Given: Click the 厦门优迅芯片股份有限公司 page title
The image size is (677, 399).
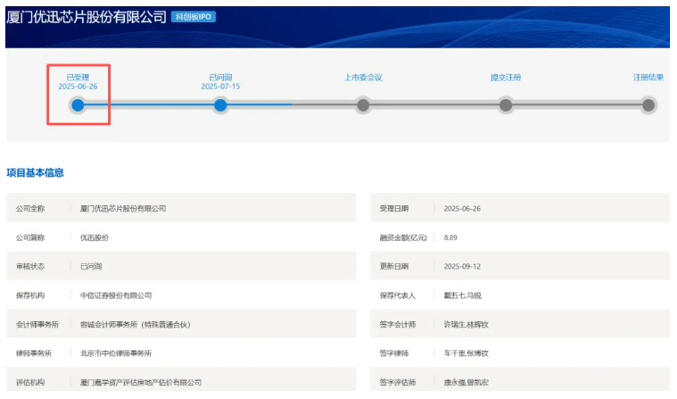Looking at the screenshot, I should [87, 17].
